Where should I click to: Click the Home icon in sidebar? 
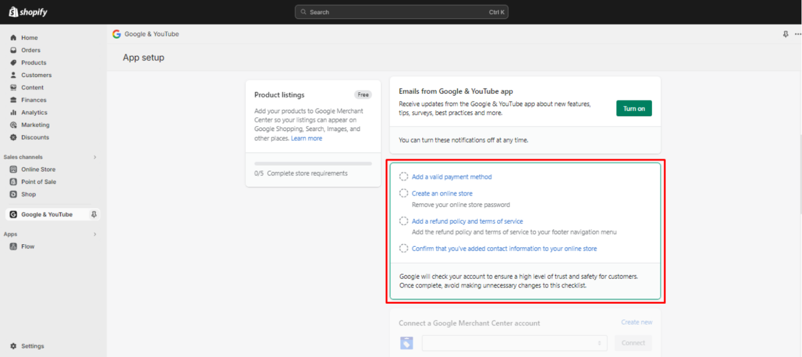14,38
